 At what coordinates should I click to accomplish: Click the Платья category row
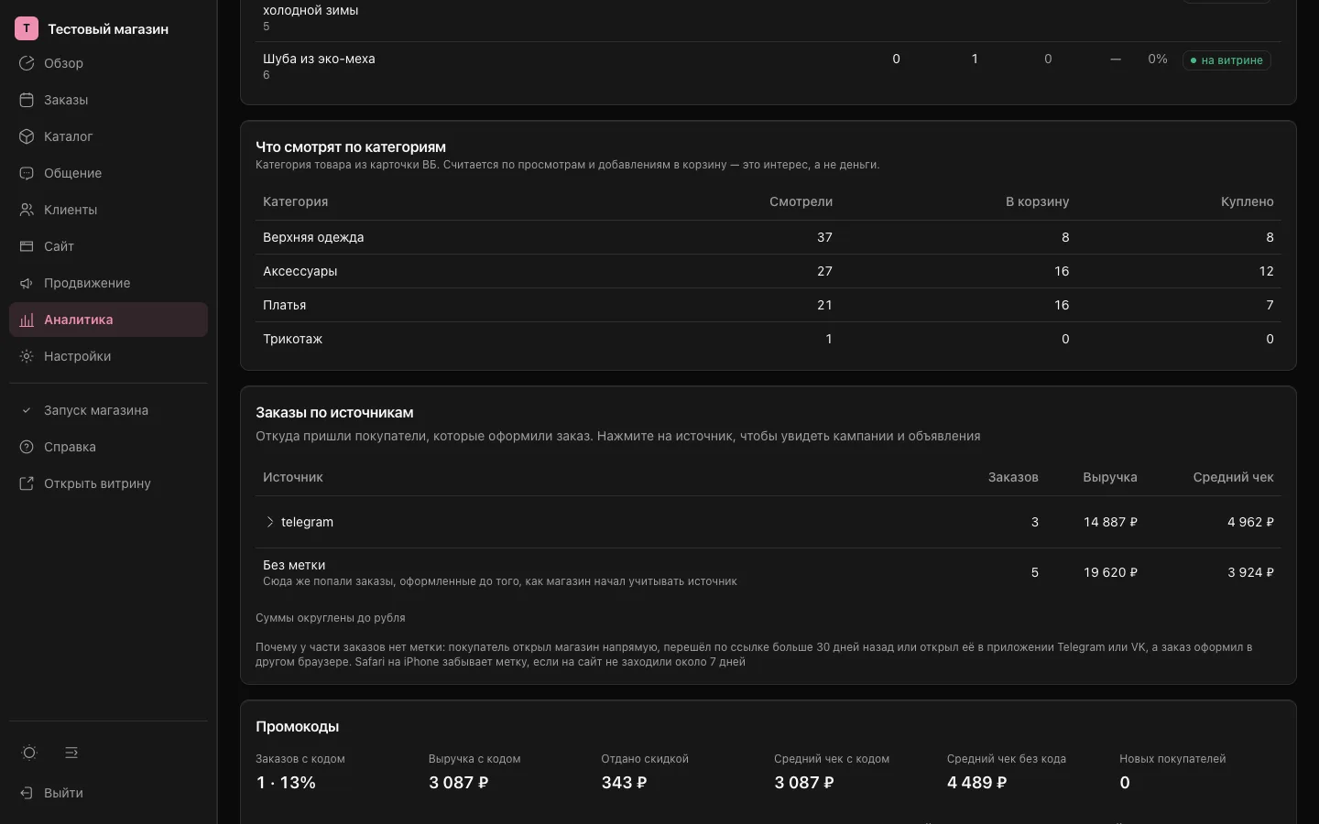pos(768,305)
